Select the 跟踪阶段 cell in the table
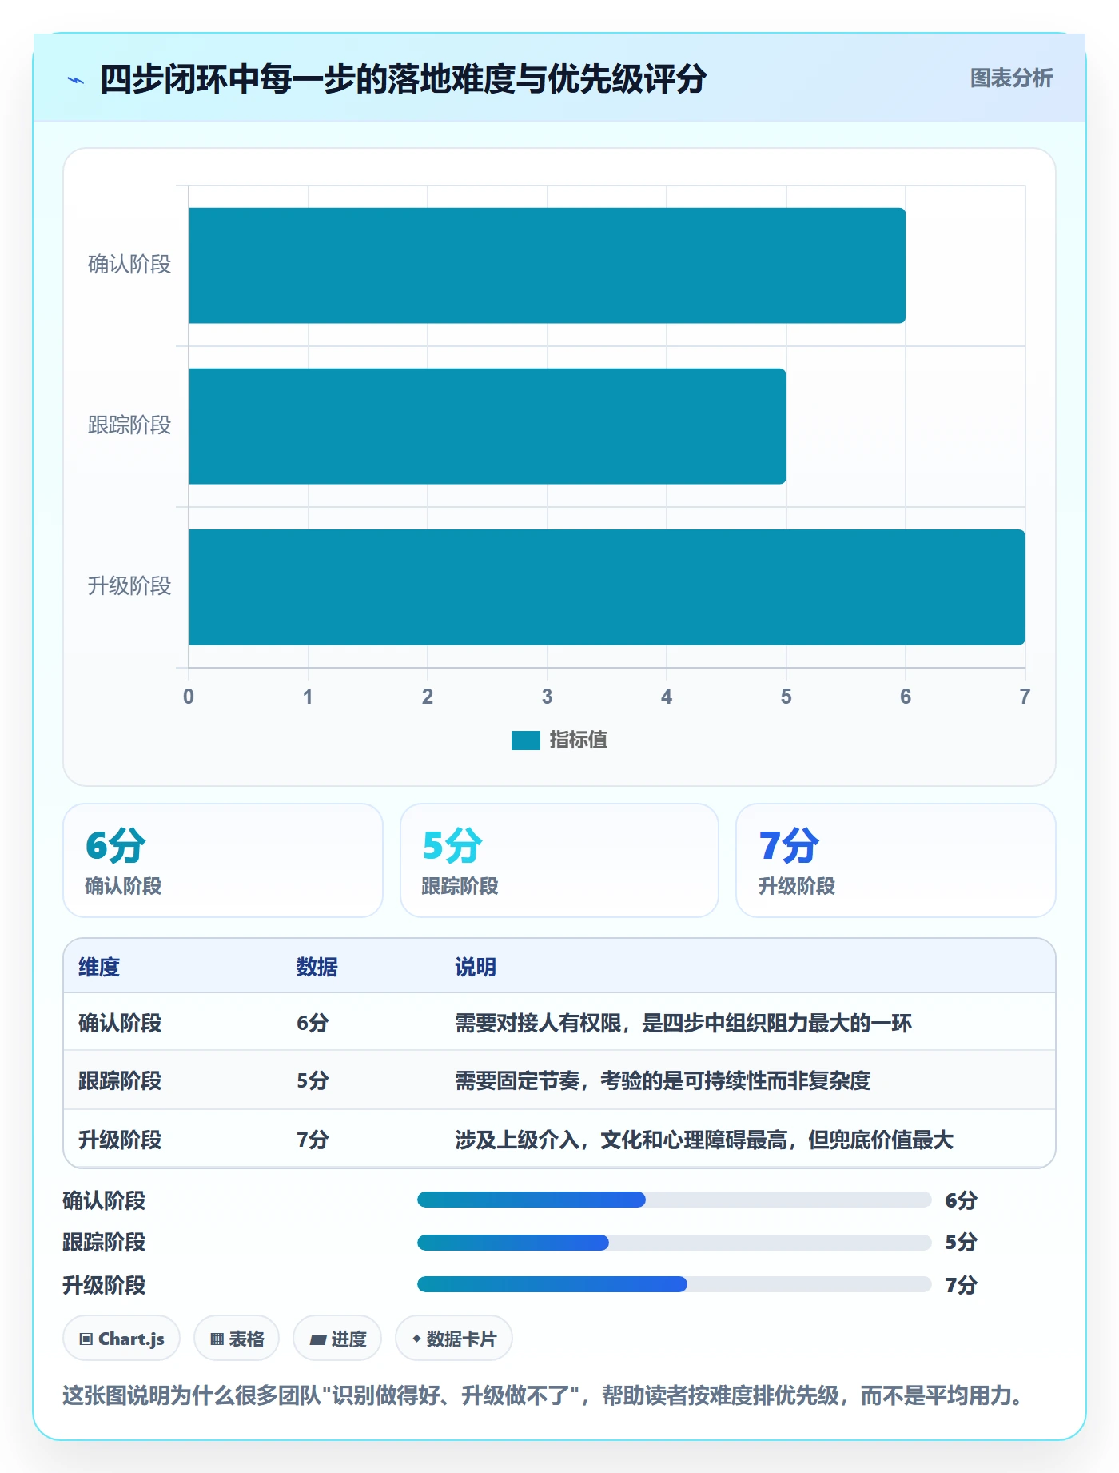The image size is (1119, 1473). tap(120, 1080)
